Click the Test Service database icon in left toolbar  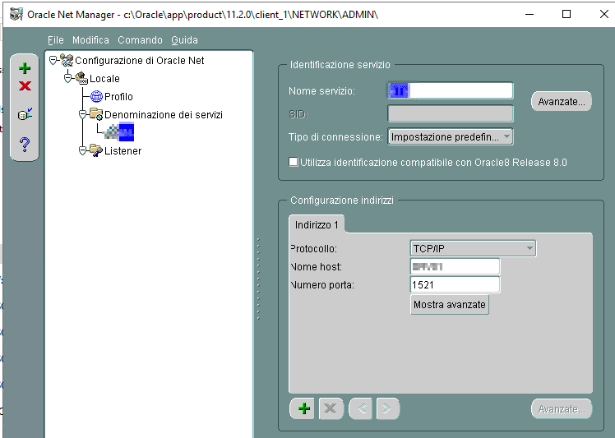coord(25,114)
